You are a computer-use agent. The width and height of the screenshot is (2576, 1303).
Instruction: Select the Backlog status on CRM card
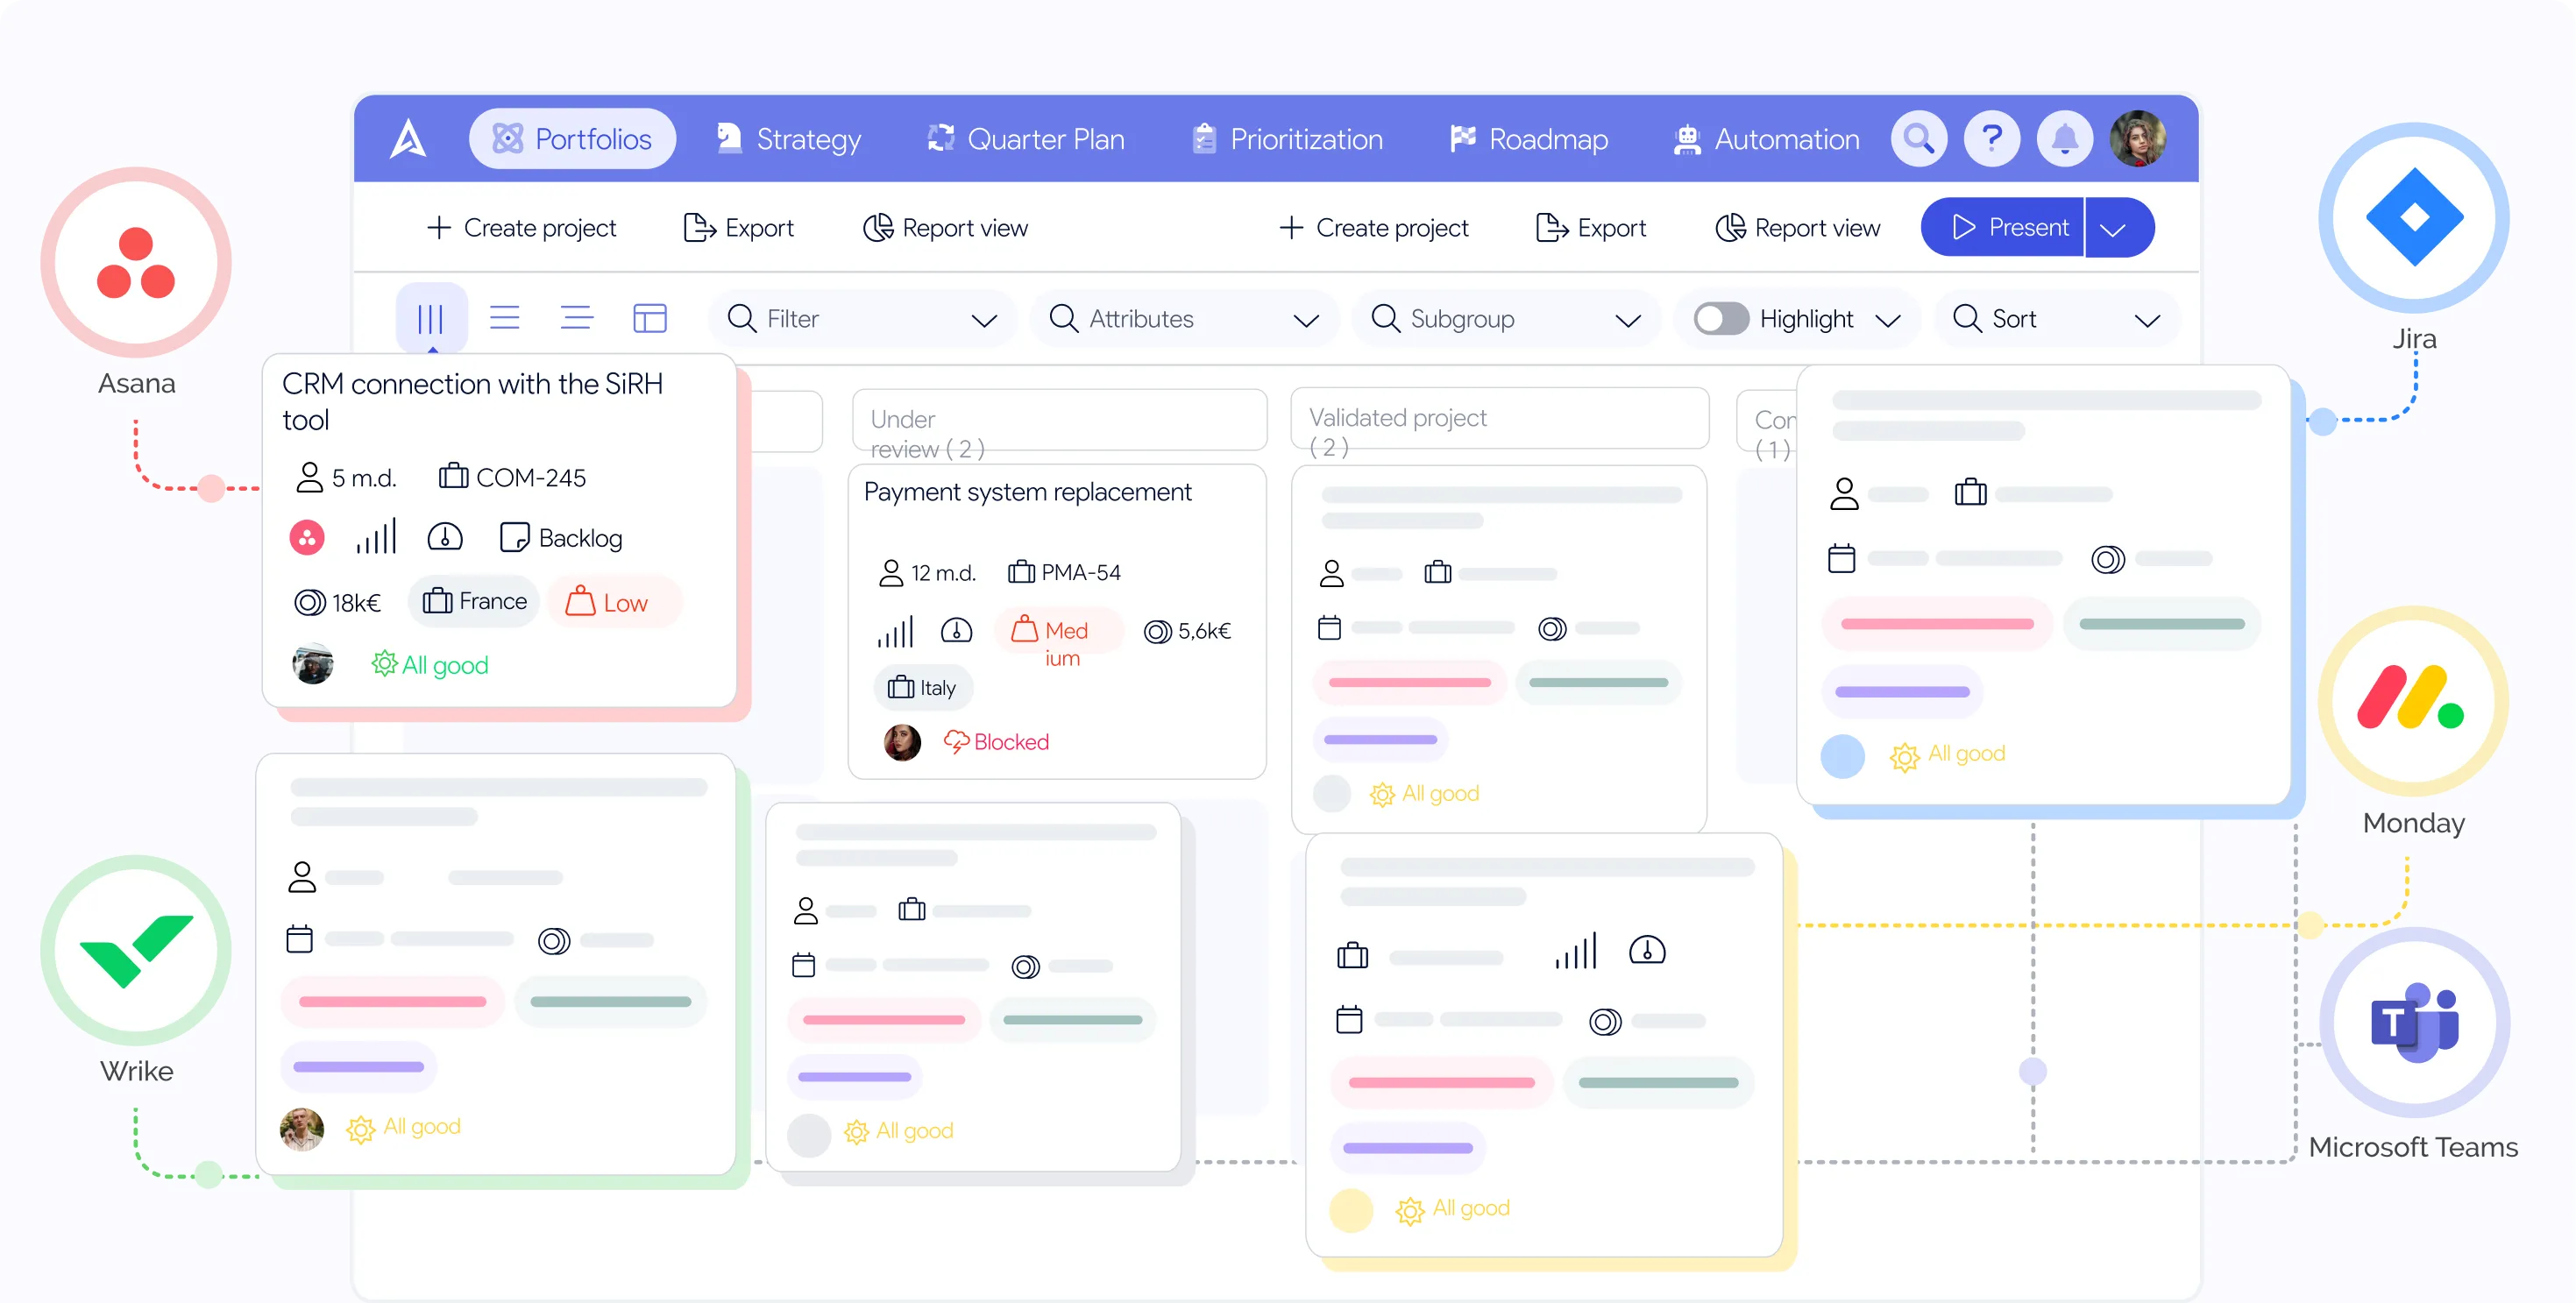pos(561,537)
